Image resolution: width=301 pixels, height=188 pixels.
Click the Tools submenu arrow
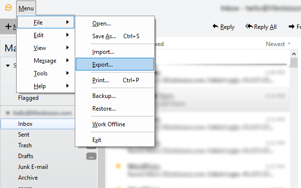[67, 73]
